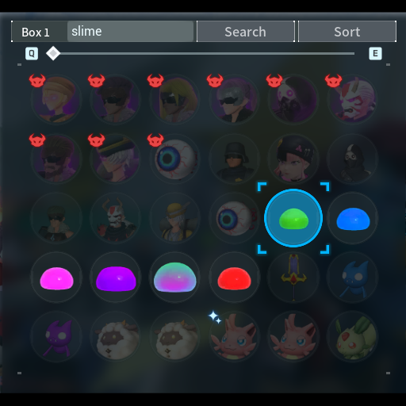Viewport: 406px width, 406px height.
Task: Select the bearded sunglasses boss portrait
Action: (x=56, y=159)
